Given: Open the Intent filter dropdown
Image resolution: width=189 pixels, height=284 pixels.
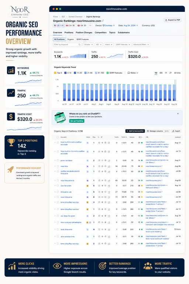Looking at the screenshot, I should click(109, 44).
